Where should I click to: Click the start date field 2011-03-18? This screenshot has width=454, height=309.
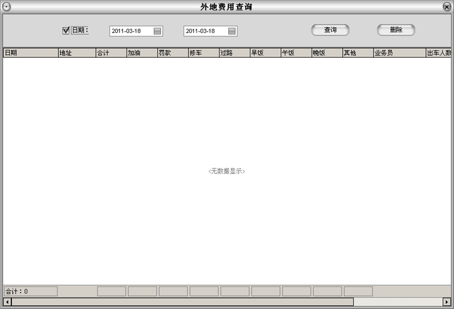pos(136,31)
